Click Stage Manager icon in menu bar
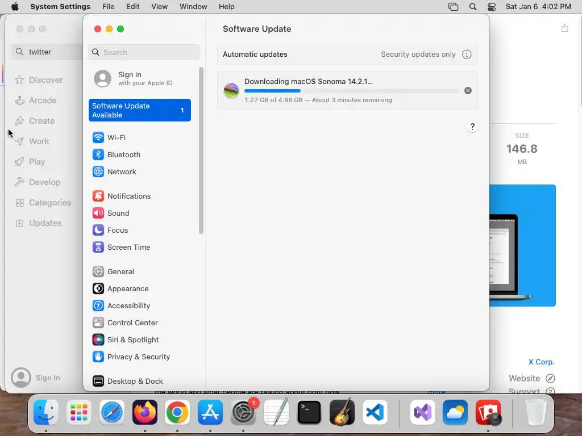The height and width of the screenshot is (436, 582). tap(453, 7)
